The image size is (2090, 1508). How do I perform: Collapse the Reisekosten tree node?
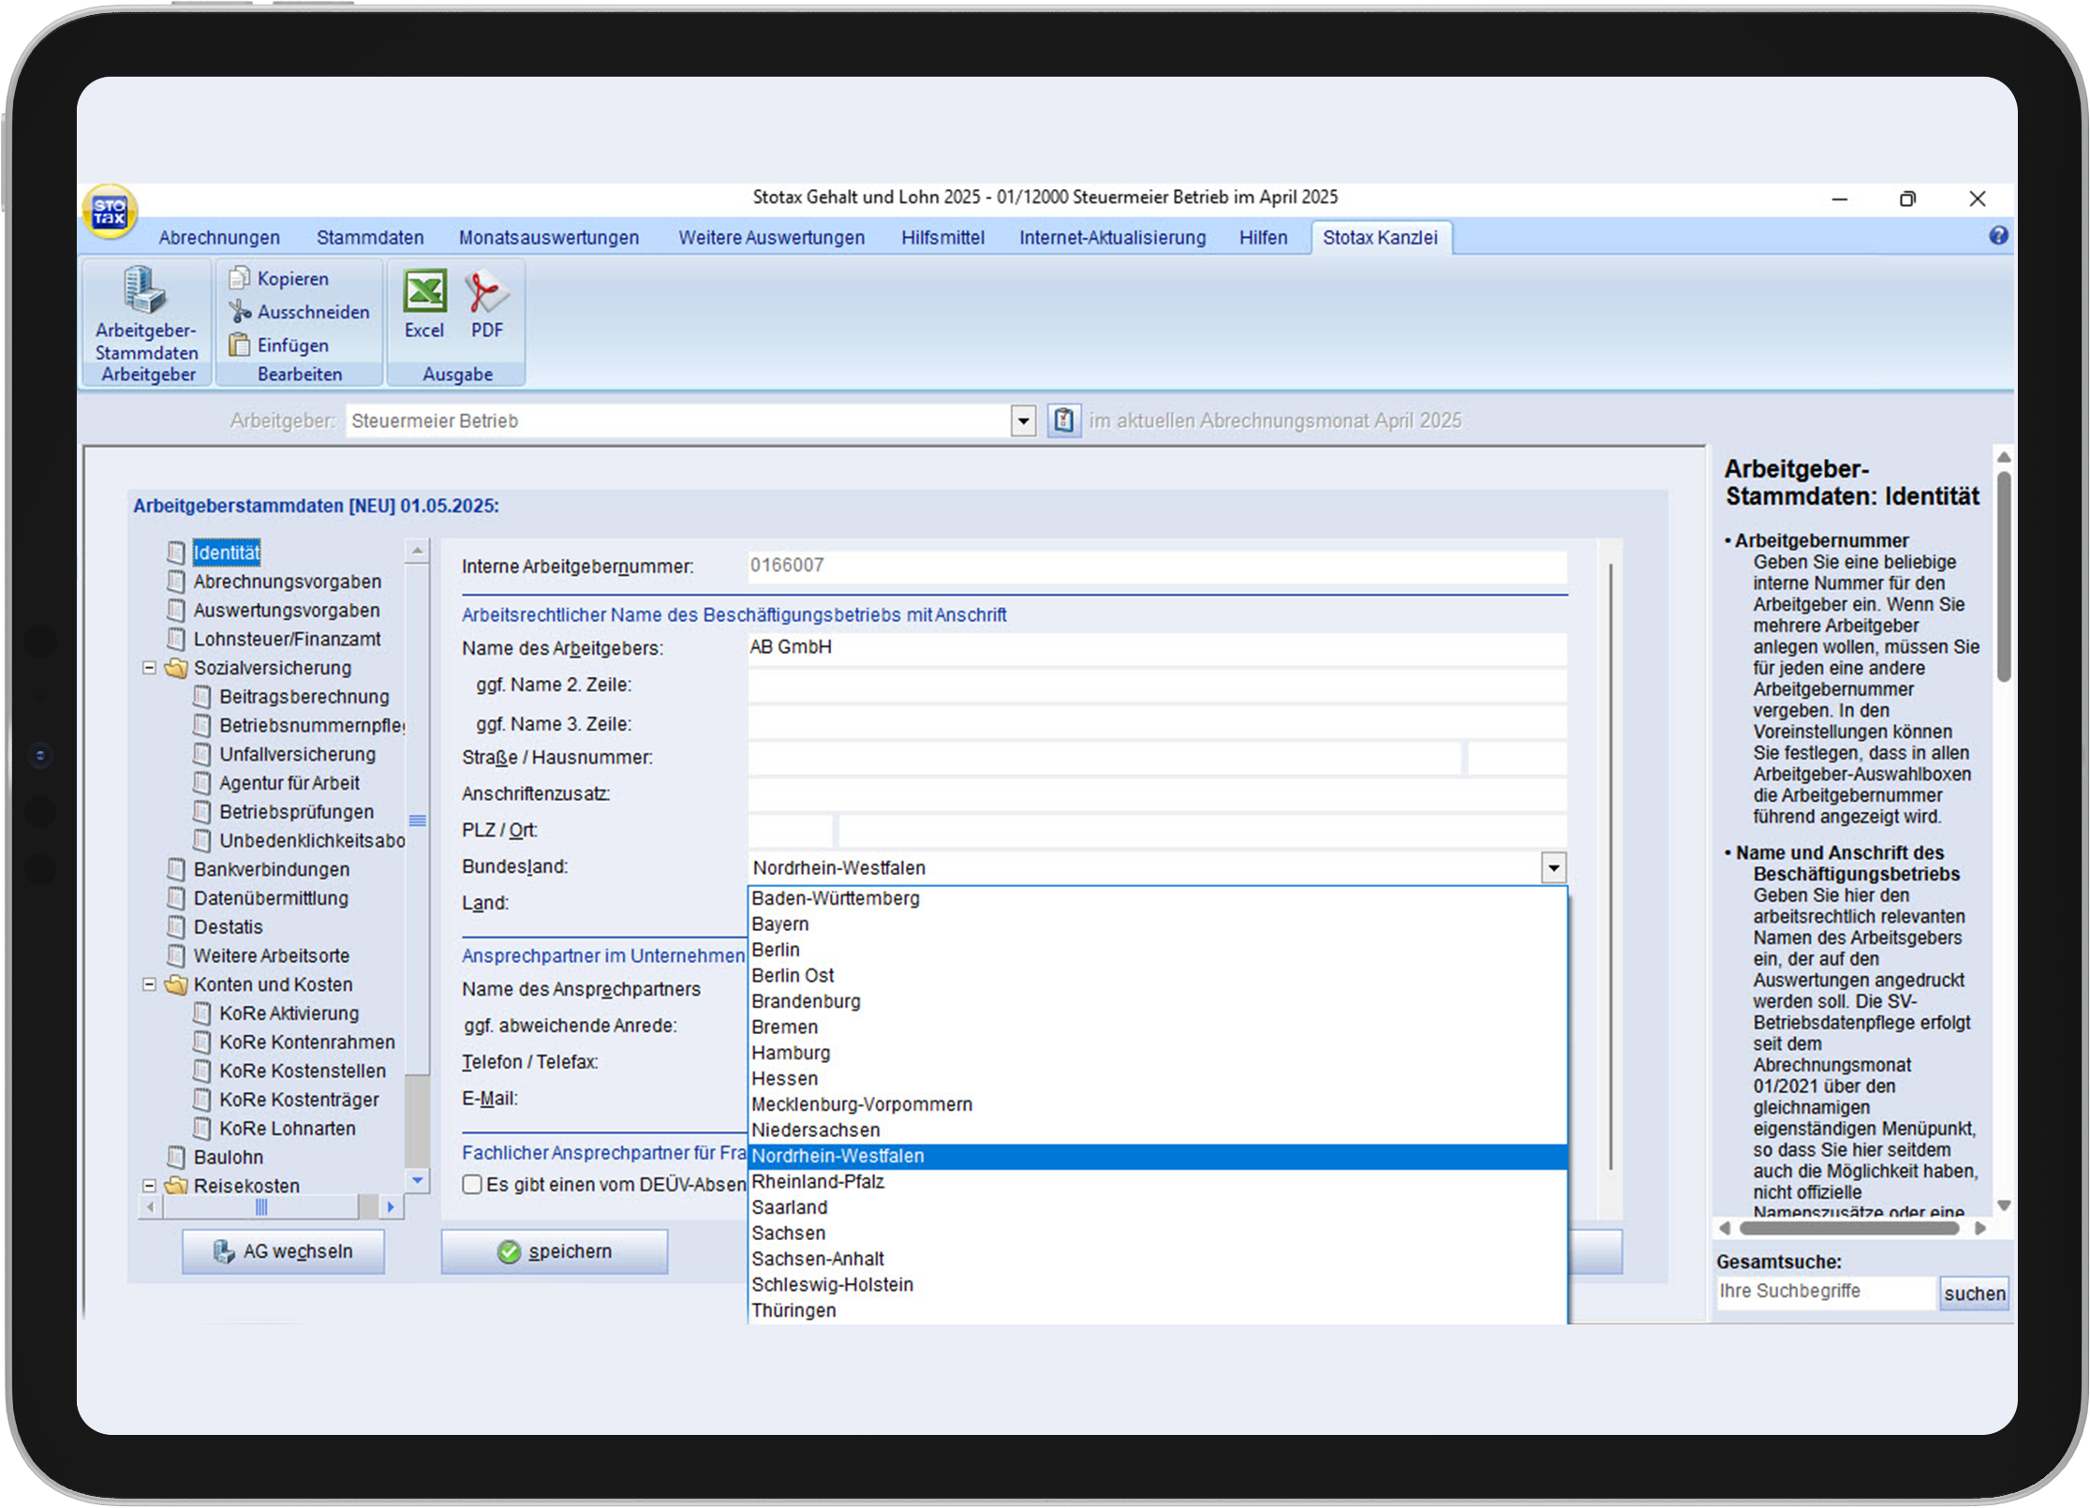point(149,1186)
